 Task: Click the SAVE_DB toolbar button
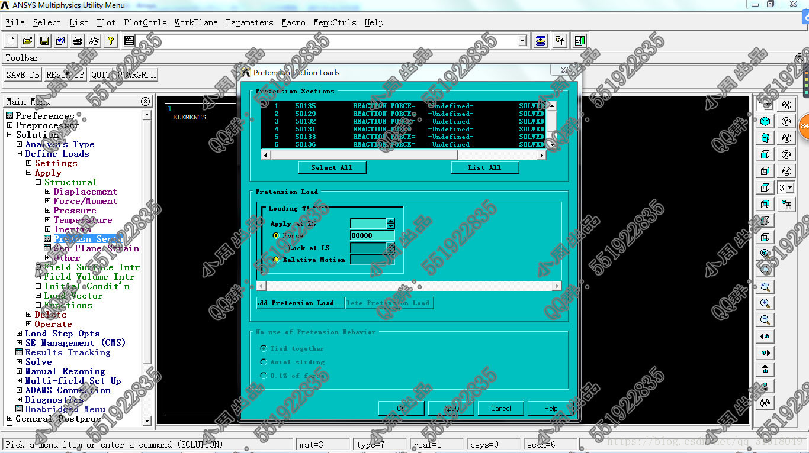click(x=23, y=75)
